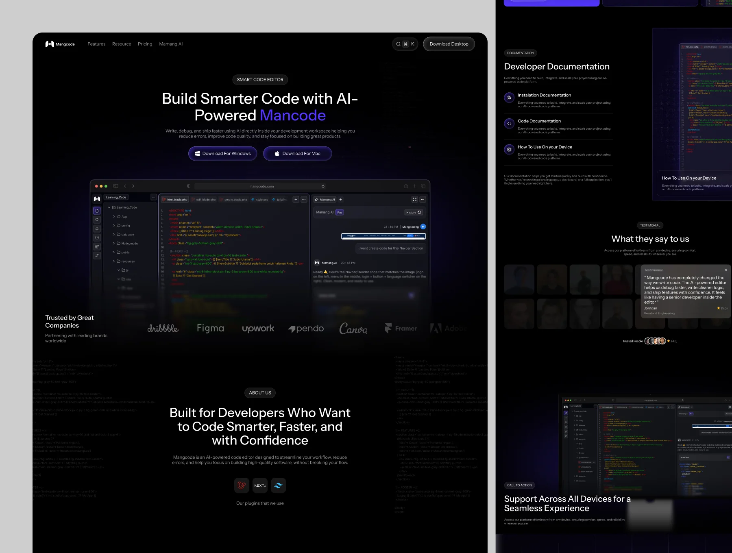The height and width of the screenshot is (553, 732).
Task: Click the Figma brand logo
Action: tap(210, 328)
